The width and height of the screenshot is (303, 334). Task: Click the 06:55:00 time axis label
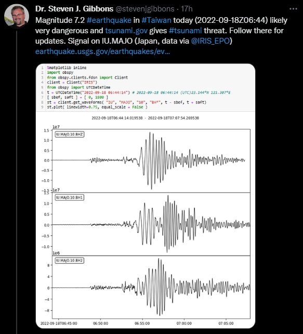click(x=142, y=323)
